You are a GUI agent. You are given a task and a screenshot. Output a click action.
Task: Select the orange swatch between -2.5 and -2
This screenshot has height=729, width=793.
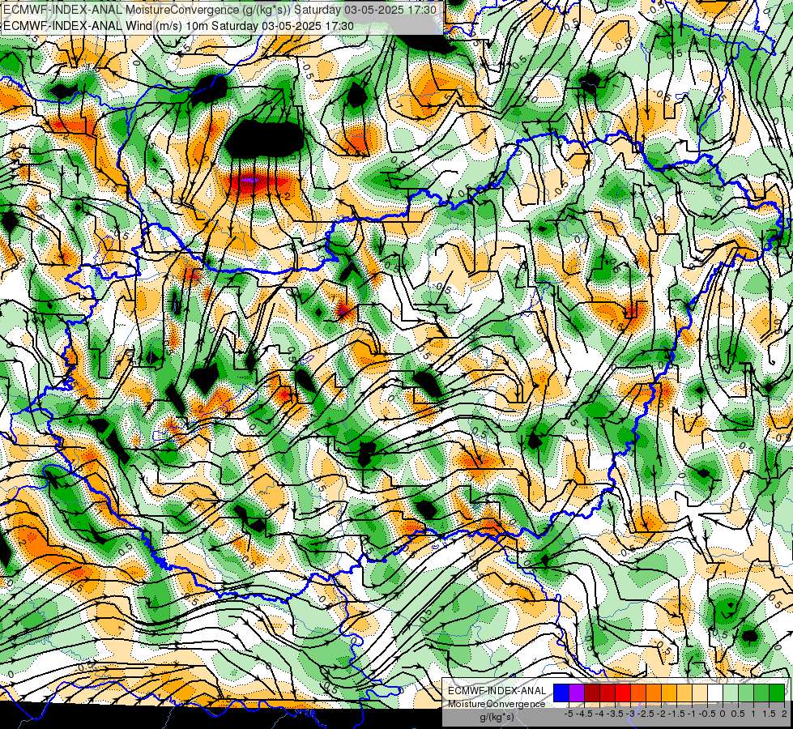(x=654, y=693)
